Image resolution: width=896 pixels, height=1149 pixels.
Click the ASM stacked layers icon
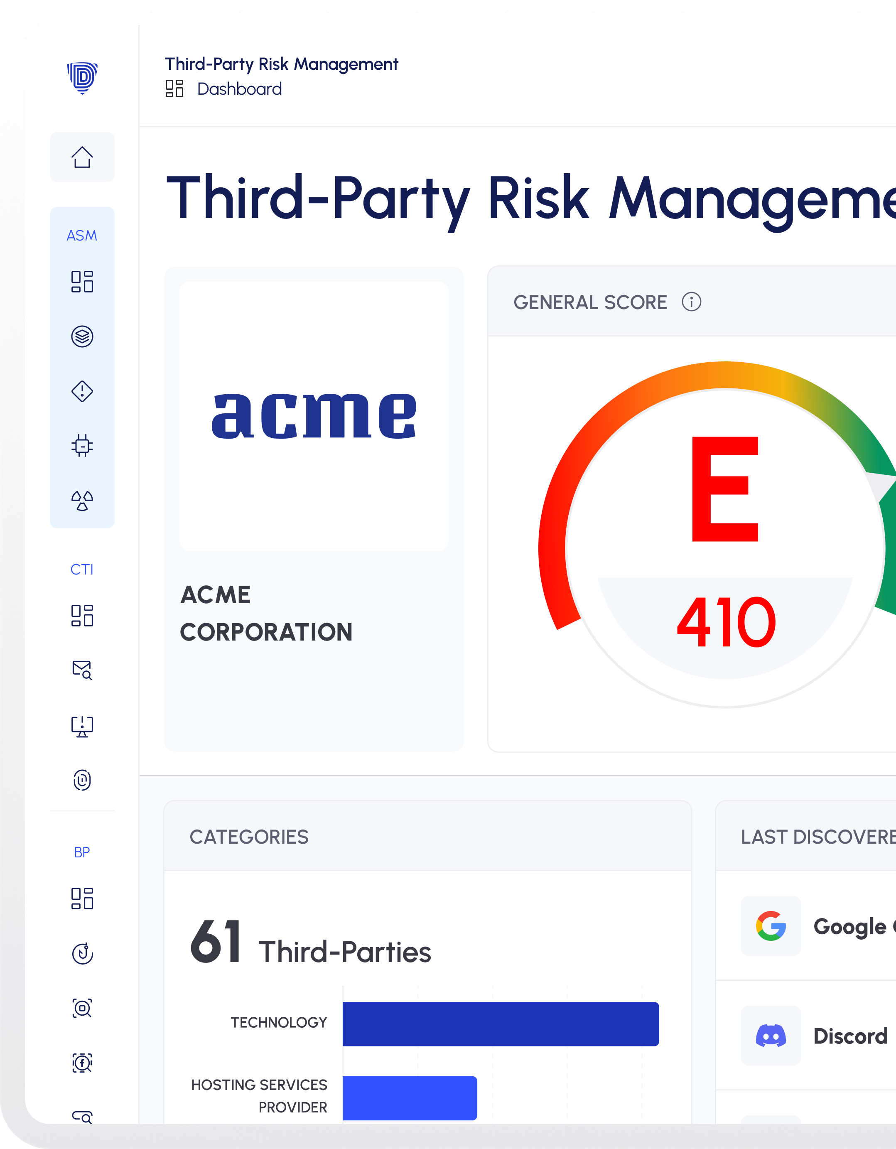pos(82,336)
